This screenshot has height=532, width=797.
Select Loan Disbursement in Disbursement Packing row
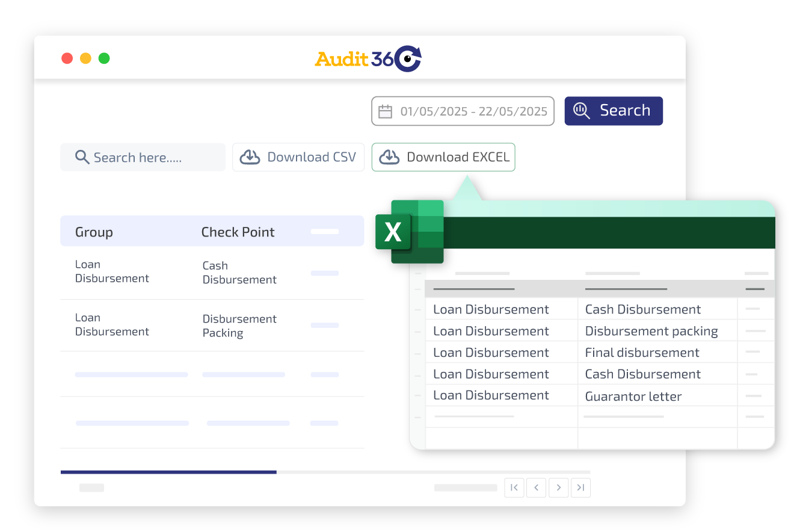(112, 324)
